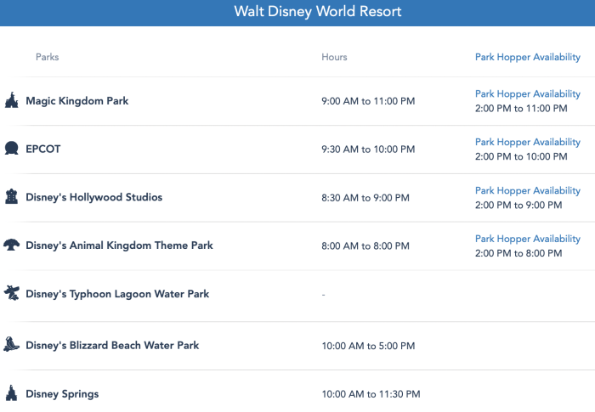Viewport: 595px width, 412px height.
Task: Open the EPCOT park name link
Action: click(x=43, y=150)
